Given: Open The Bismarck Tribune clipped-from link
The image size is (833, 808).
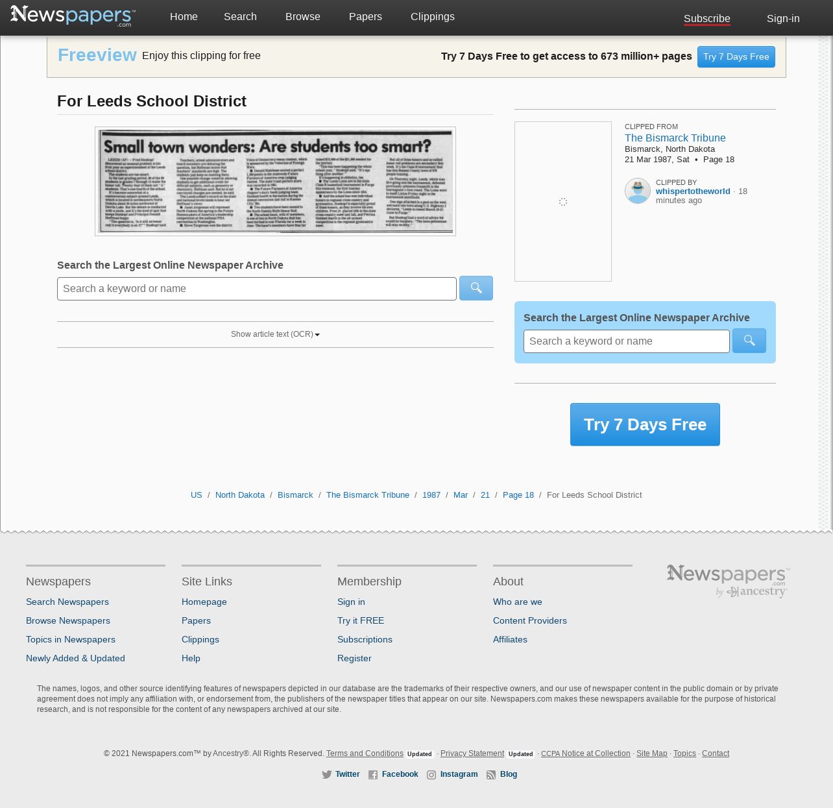Looking at the screenshot, I should (x=675, y=138).
